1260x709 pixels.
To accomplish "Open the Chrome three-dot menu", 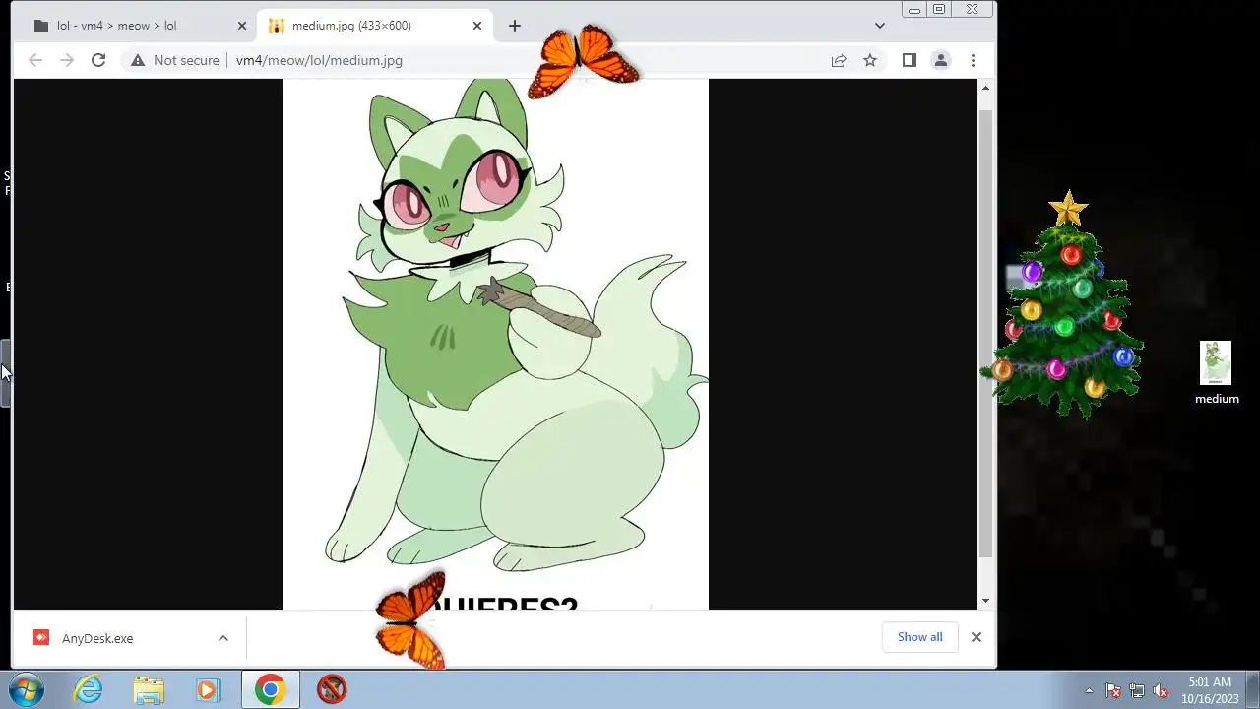I will click(x=973, y=60).
